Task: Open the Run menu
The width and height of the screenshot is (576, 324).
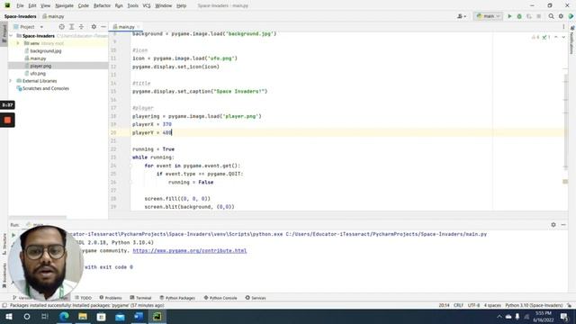Action: pos(119,5)
